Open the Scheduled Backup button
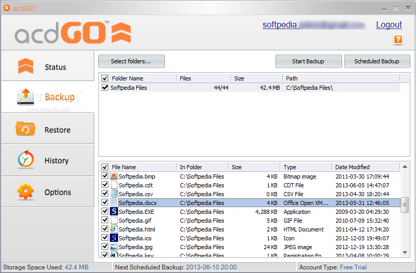The width and height of the screenshot is (416, 273). pos(377,61)
